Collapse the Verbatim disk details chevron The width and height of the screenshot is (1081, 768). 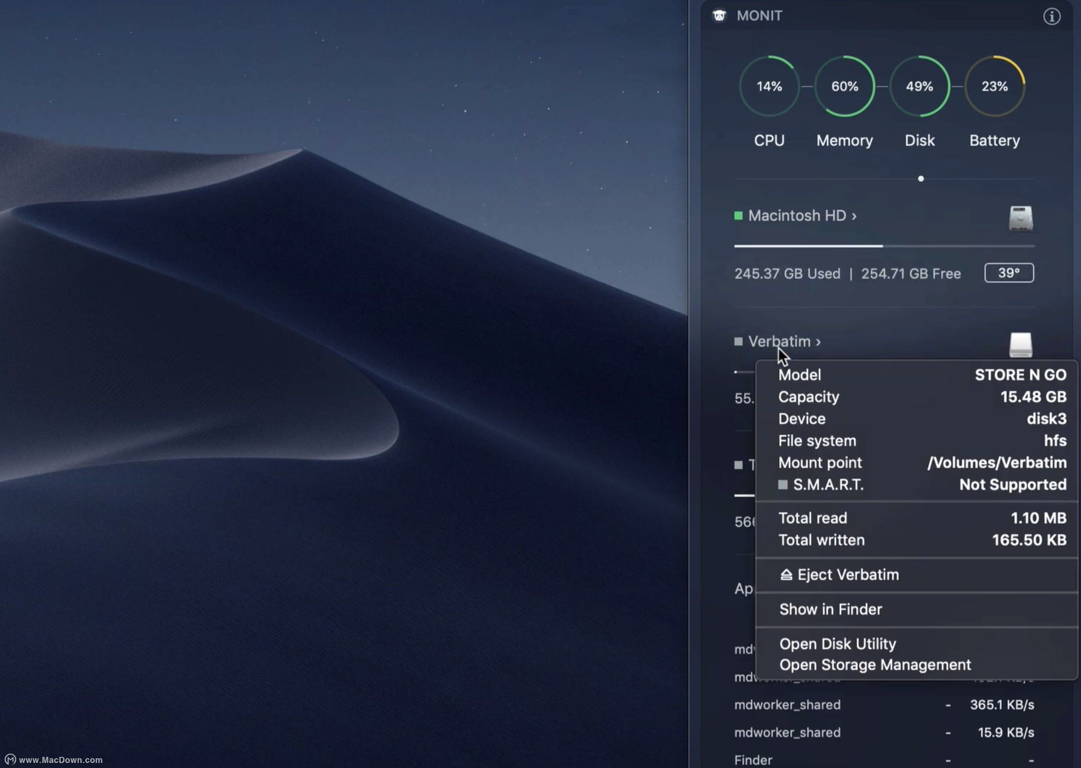click(818, 342)
